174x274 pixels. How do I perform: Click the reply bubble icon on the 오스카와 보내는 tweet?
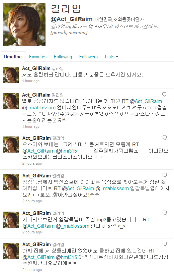tap(165, 138)
